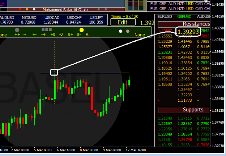Click the USDJPY price 106.359
The image size is (226, 156).
(96, 22)
